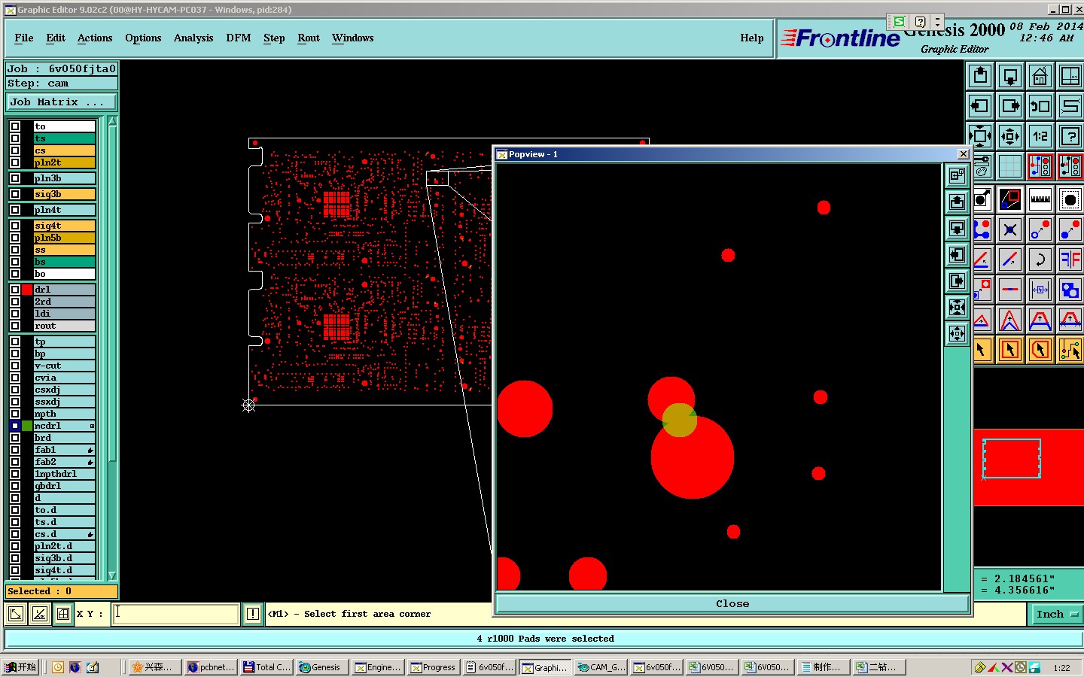The width and height of the screenshot is (1084, 677).
Task: Open Genesis taskbar item
Action: pyautogui.click(x=320, y=667)
